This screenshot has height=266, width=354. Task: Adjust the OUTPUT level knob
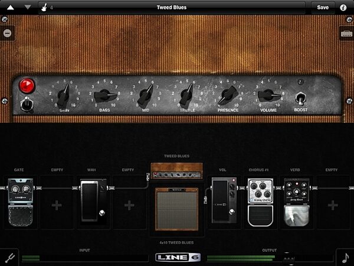[x=289, y=258]
